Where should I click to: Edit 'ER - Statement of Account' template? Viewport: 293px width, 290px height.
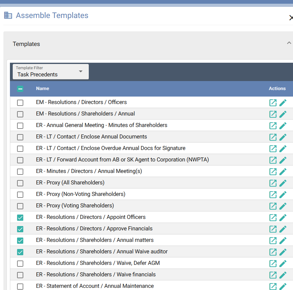click(x=283, y=286)
